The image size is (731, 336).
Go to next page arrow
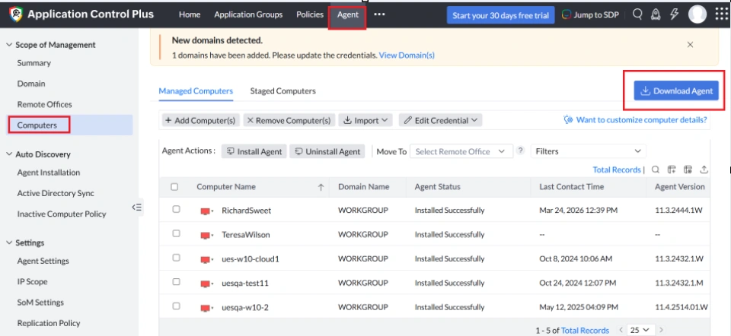coord(662,330)
